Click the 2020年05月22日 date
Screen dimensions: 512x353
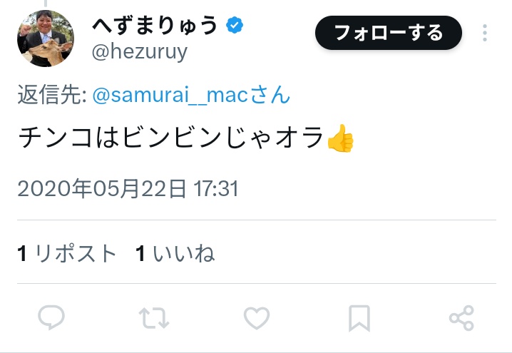[103, 188]
